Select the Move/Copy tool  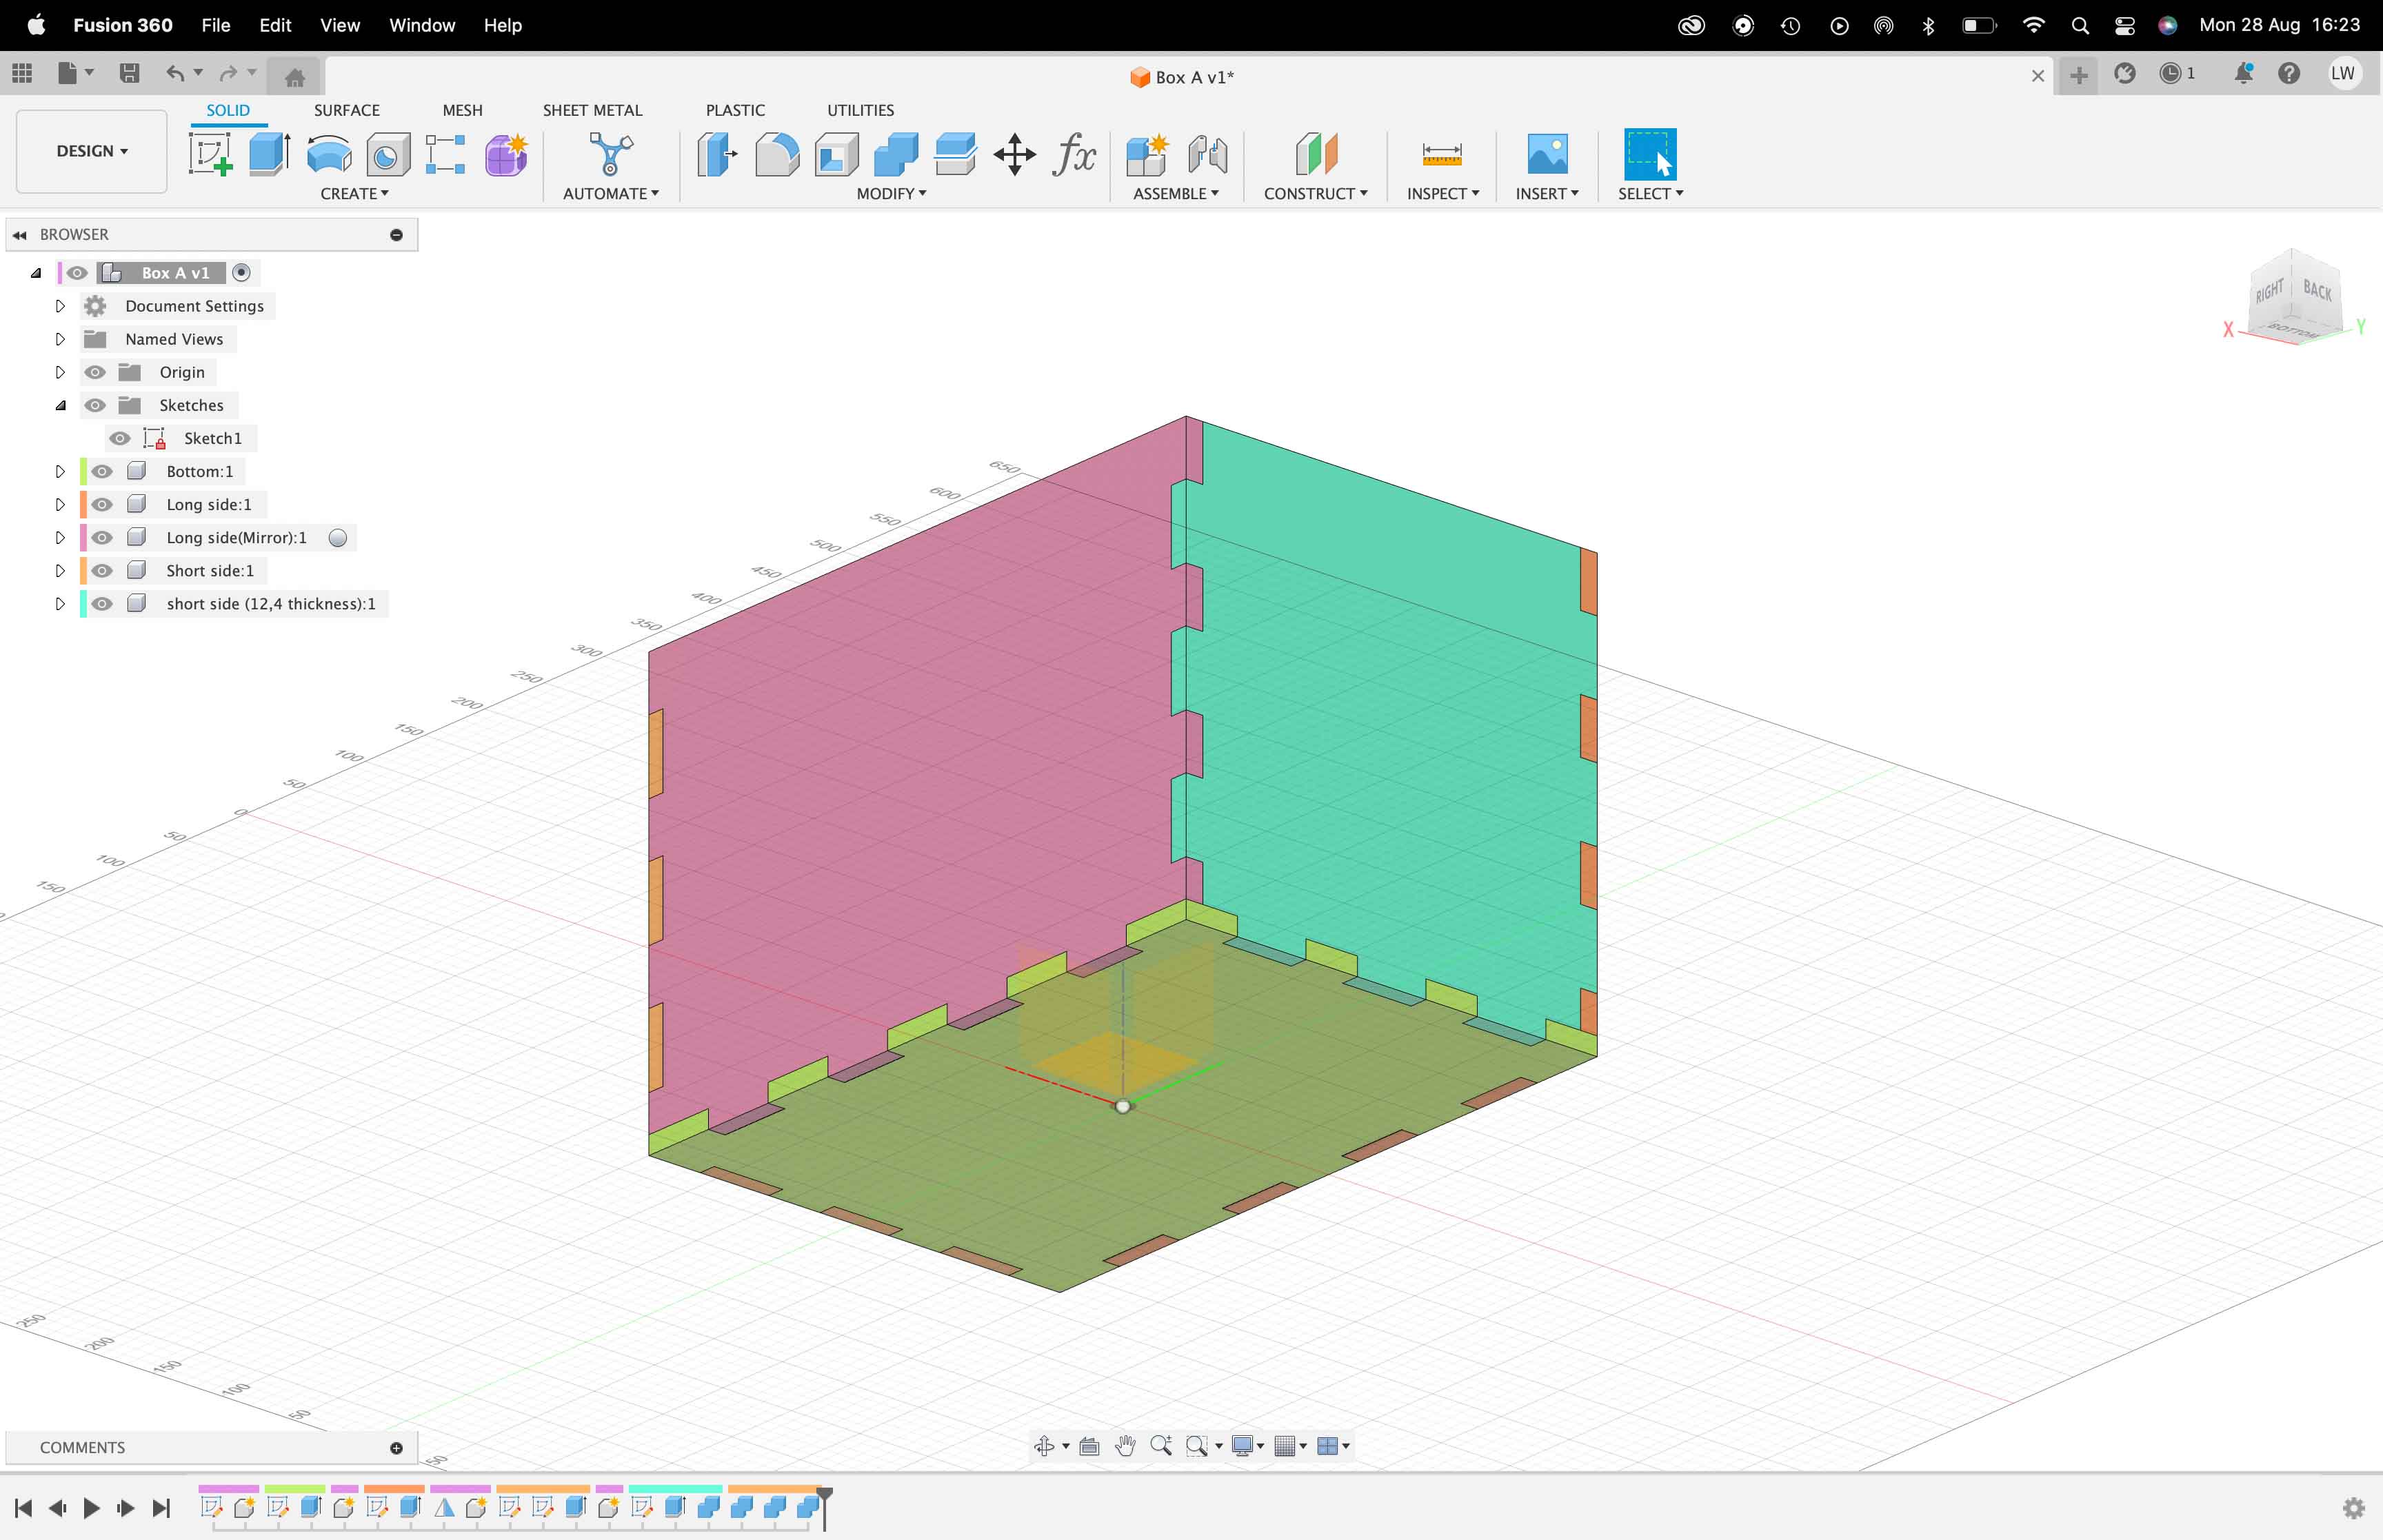(1014, 154)
